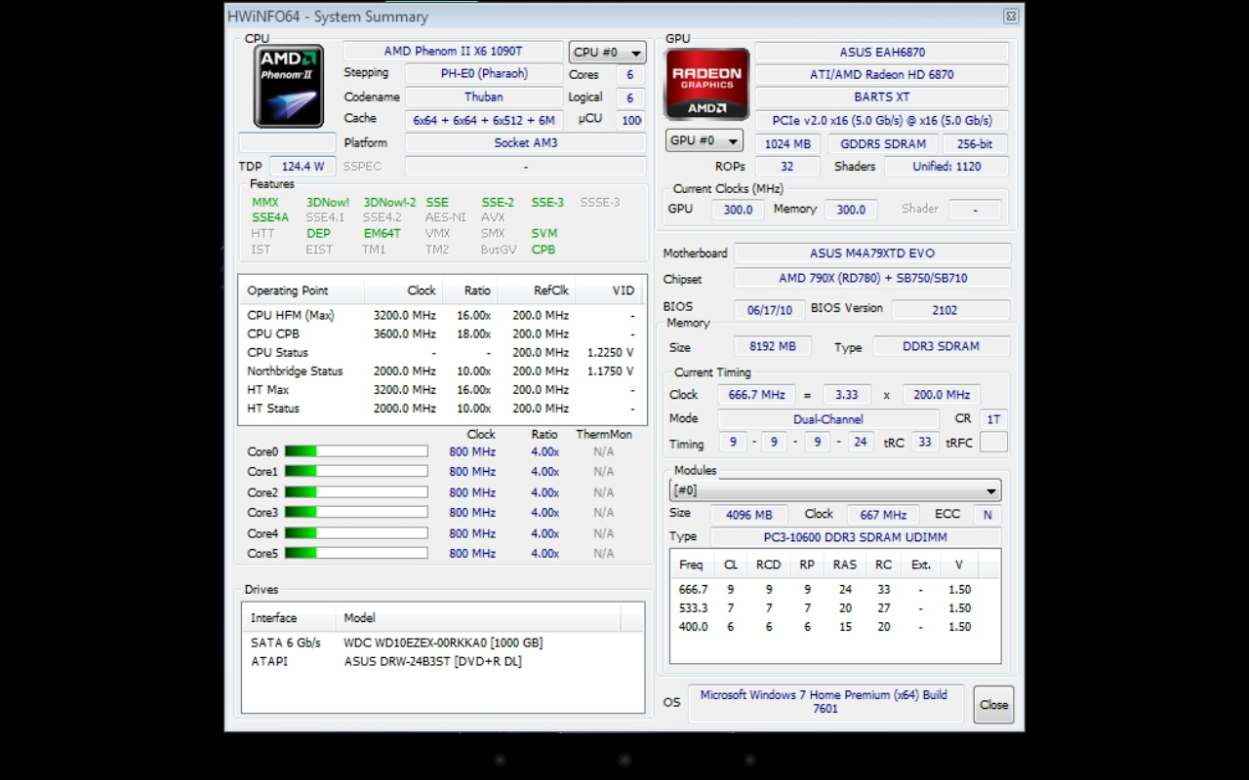The height and width of the screenshot is (780, 1249).
Task: Open the GPU #0 selector dropdown
Action: tap(704, 140)
